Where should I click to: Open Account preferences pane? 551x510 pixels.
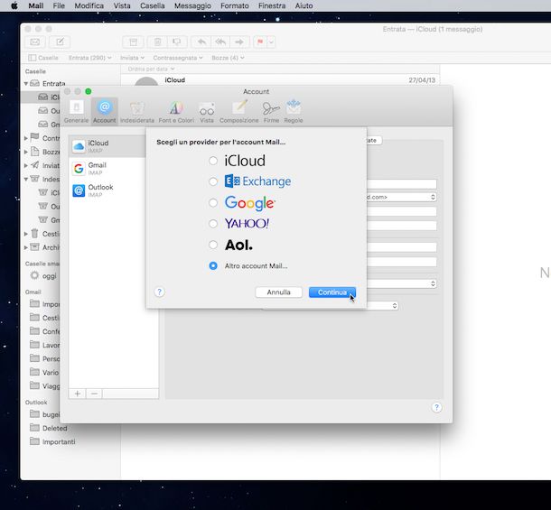[105, 112]
